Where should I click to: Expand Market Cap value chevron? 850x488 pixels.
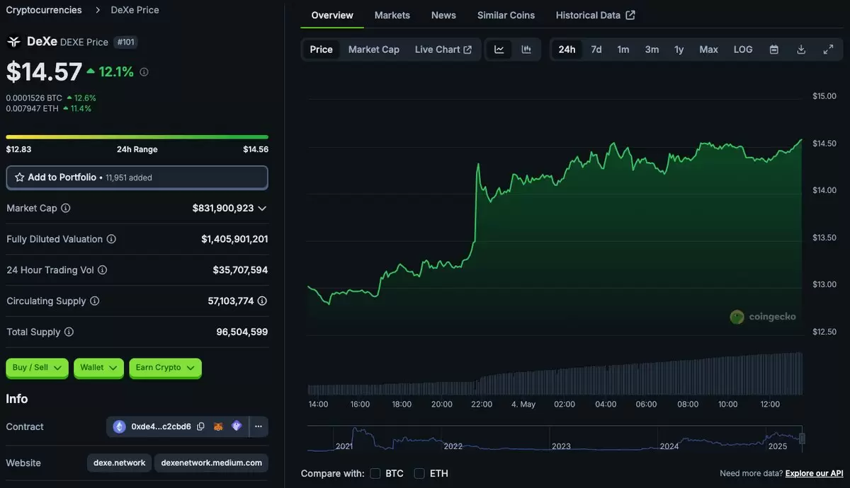262,208
